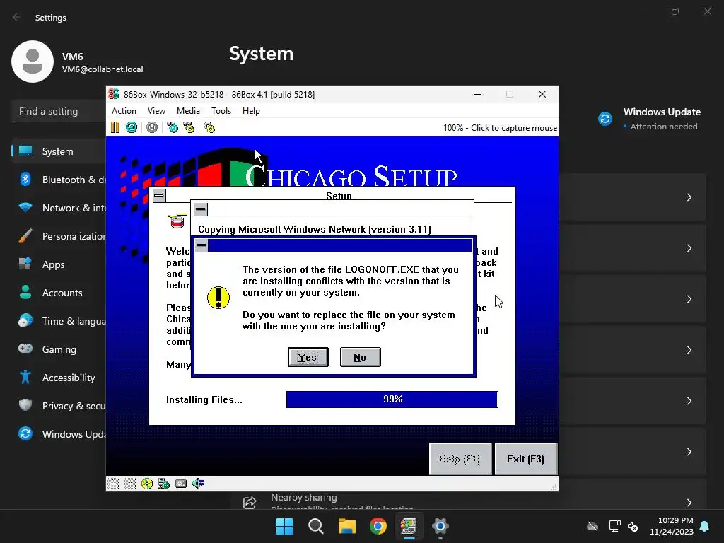Open the Media menu in 86Box
The width and height of the screenshot is (724, 543).
[x=188, y=111]
